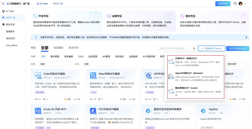Switch to the 我发布的 tab
Image resolution: width=252 pixels, height=129 pixels.
(x=73, y=48)
